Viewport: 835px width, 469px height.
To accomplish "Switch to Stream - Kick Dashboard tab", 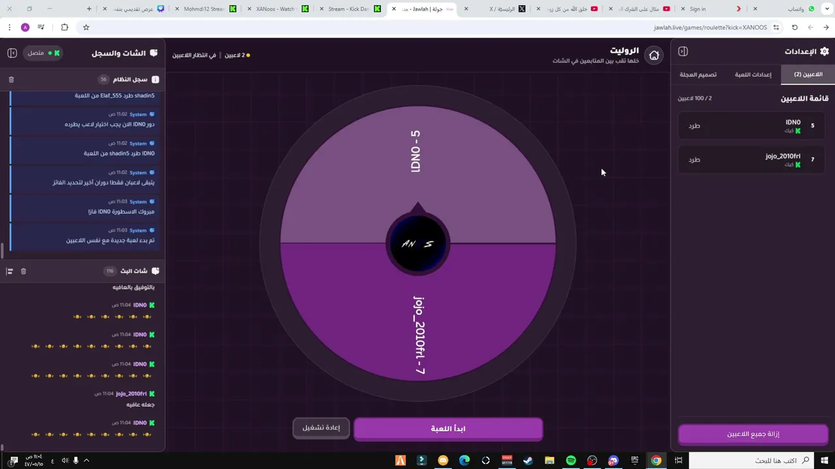I will coord(351,9).
